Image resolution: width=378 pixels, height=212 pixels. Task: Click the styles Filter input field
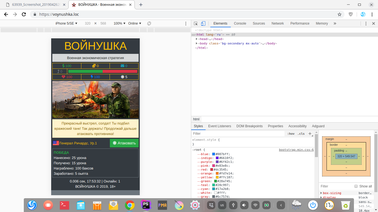click(x=238, y=134)
